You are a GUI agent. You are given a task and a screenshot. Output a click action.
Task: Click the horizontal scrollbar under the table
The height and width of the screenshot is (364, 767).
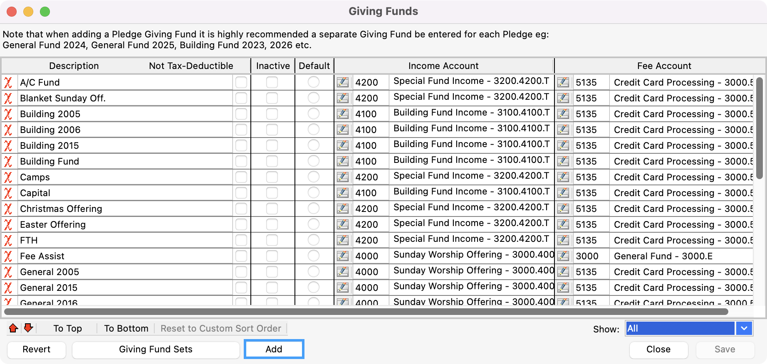click(366, 312)
